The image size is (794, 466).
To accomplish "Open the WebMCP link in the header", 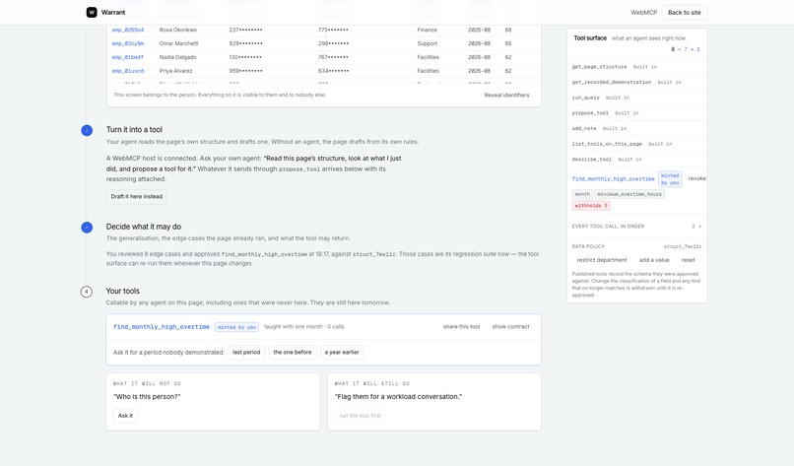I will (x=643, y=12).
